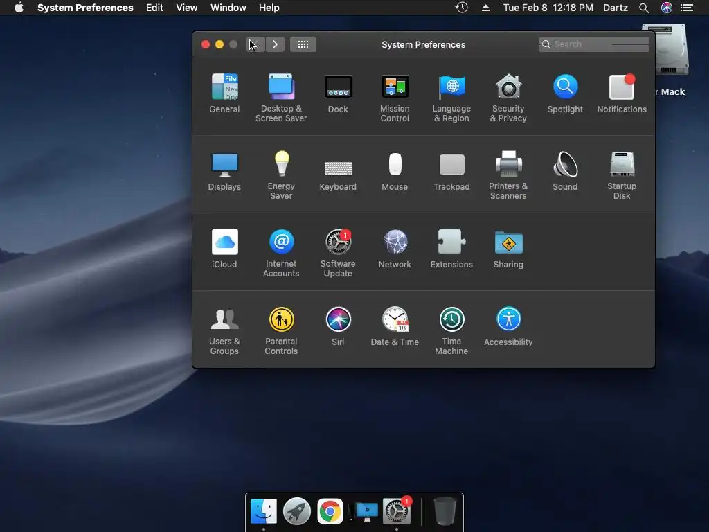Open Parental Controls preferences
Image resolution: width=709 pixels, height=532 pixels.
[x=281, y=331]
